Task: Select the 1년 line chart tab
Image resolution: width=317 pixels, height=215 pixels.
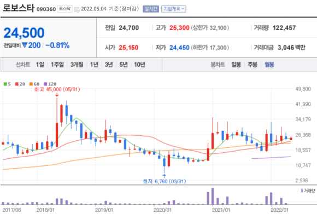Action: point(94,64)
